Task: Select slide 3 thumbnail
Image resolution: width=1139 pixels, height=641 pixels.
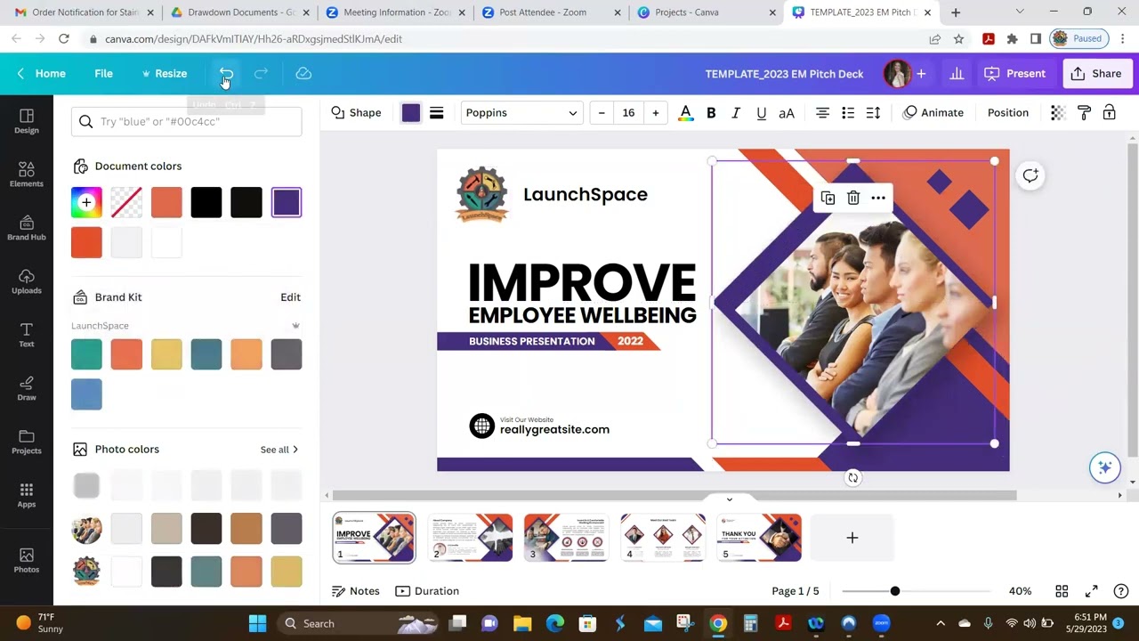Action: coord(566,538)
